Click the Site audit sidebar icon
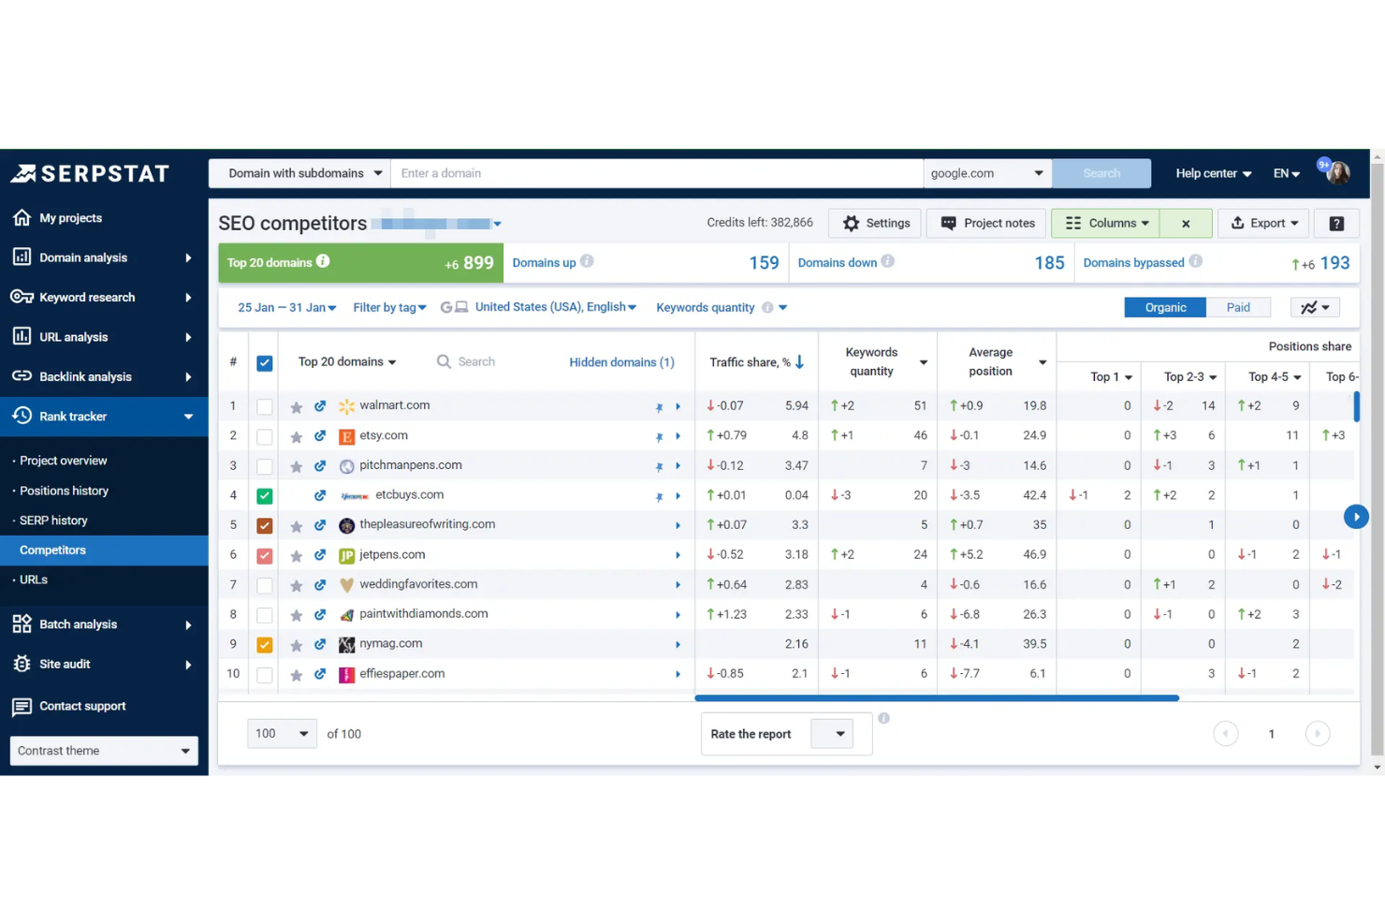This screenshot has height=924, width=1385. click(22, 664)
